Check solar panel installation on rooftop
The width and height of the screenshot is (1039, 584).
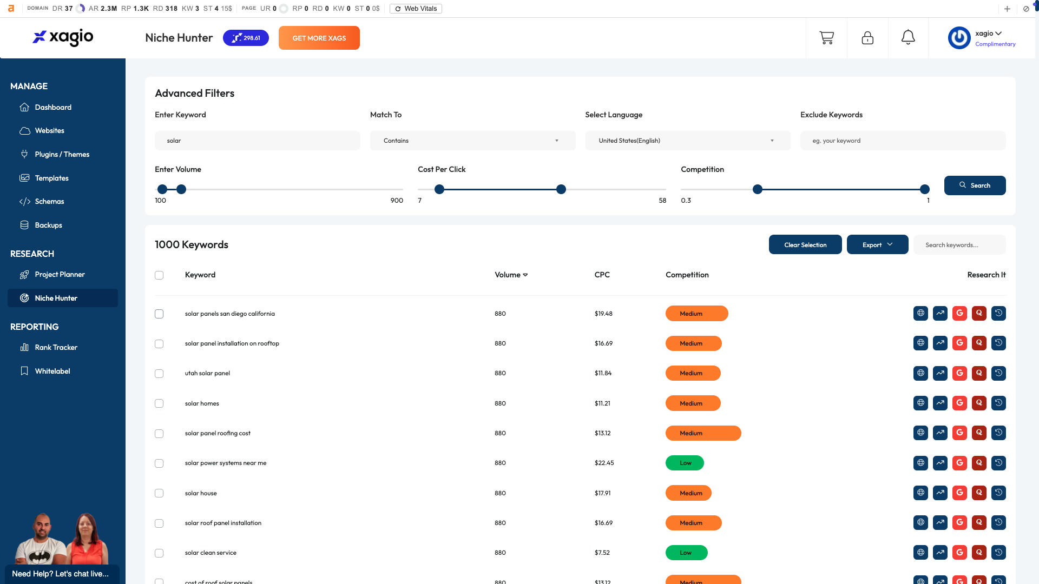pos(159,344)
